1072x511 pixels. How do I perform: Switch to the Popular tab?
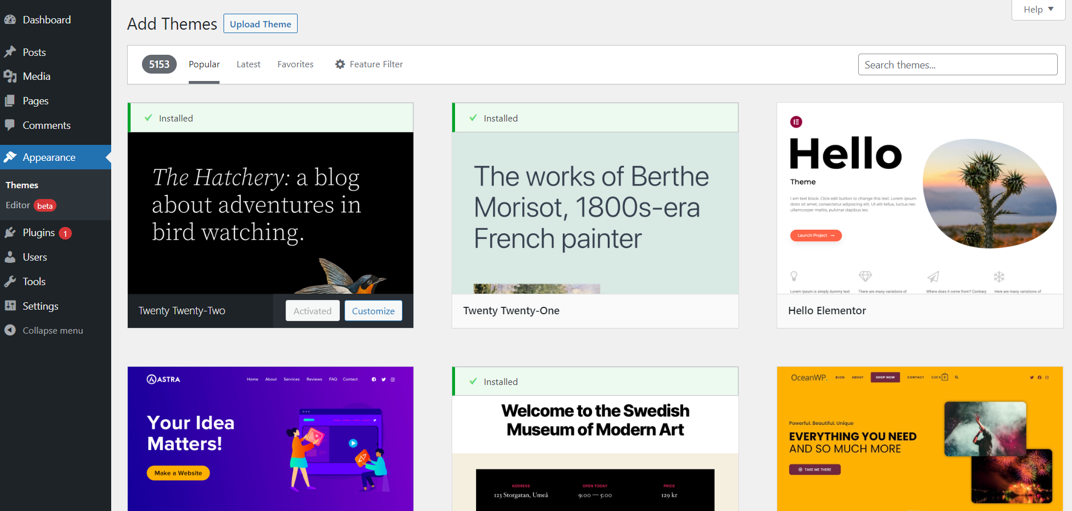204,64
